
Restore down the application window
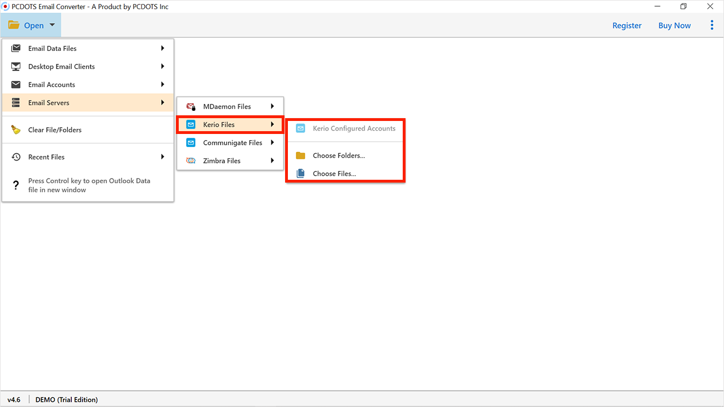(x=683, y=7)
